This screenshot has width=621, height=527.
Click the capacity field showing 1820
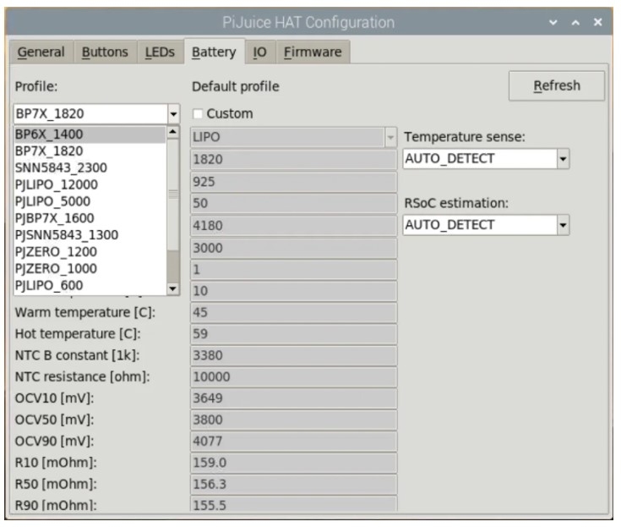pyautogui.click(x=293, y=159)
